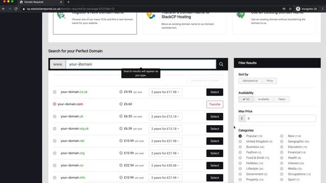Click Select for your-domain.co.uk
This screenshot has height=183, width=326.
(215, 92)
